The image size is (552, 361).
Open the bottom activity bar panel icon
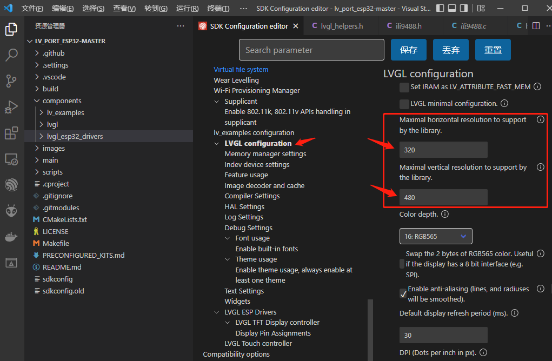point(11,263)
